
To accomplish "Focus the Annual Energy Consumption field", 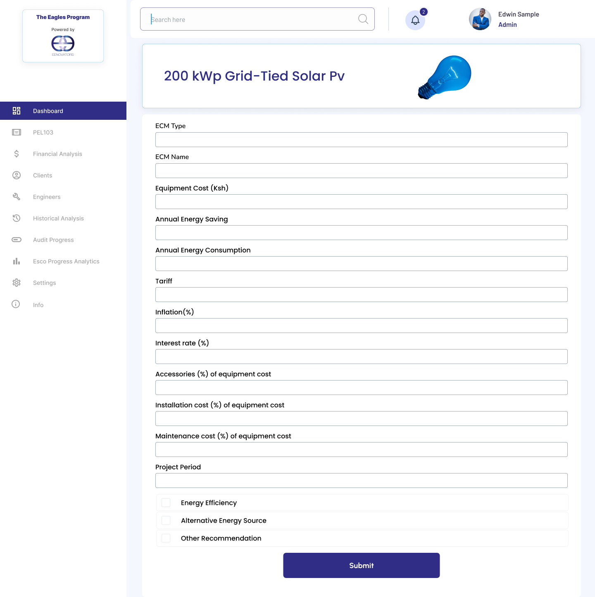I will pyautogui.click(x=362, y=264).
